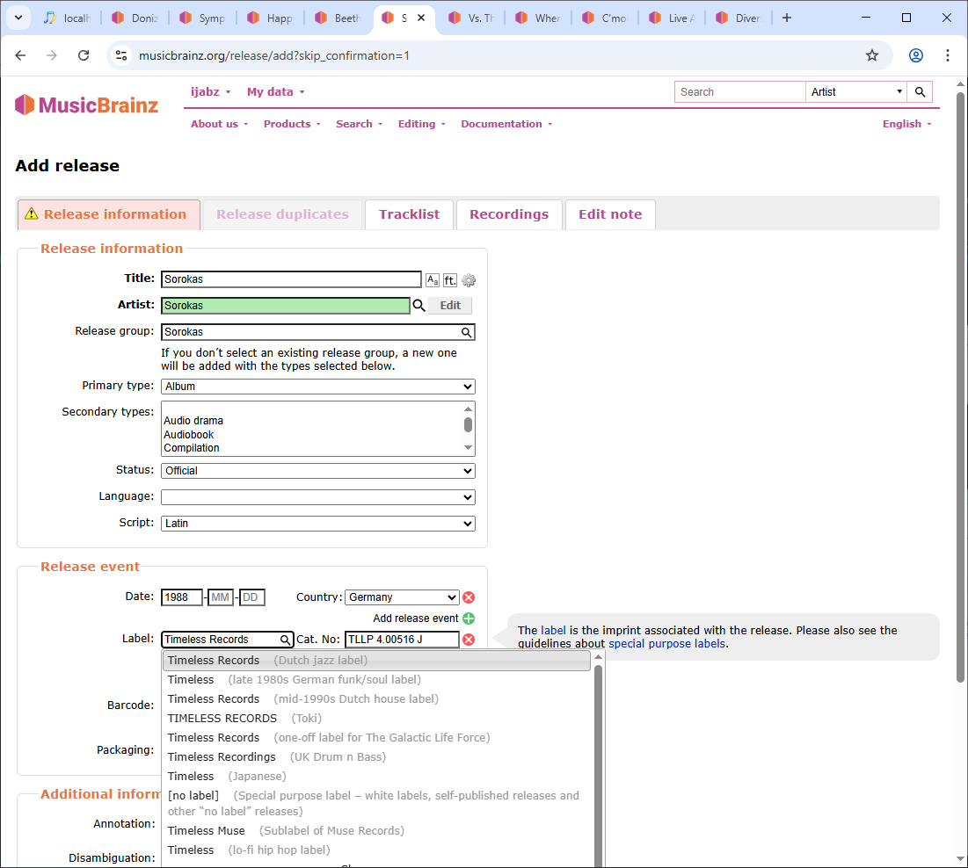Choose TIMELESS RECORDS (Toki) suggestion
Image resolution: width=968 pixels, height=868 pixels.
376,718
